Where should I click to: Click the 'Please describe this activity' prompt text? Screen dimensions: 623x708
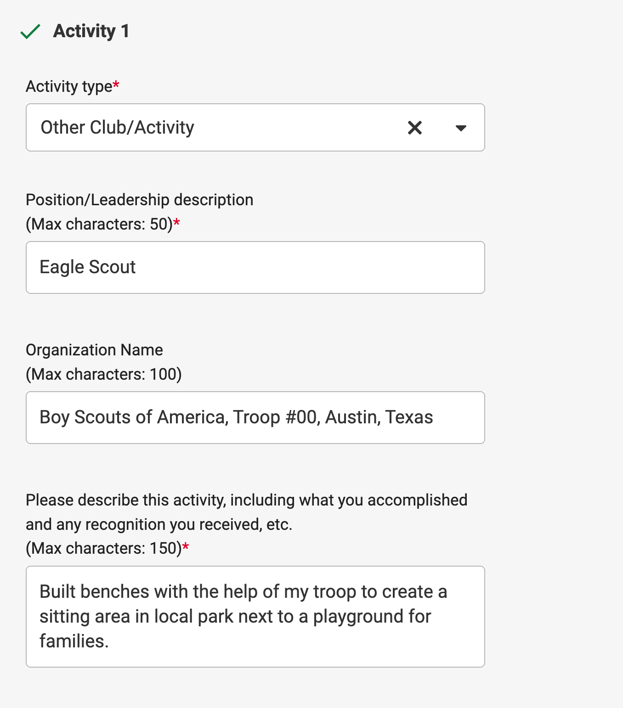pos(246,500)
